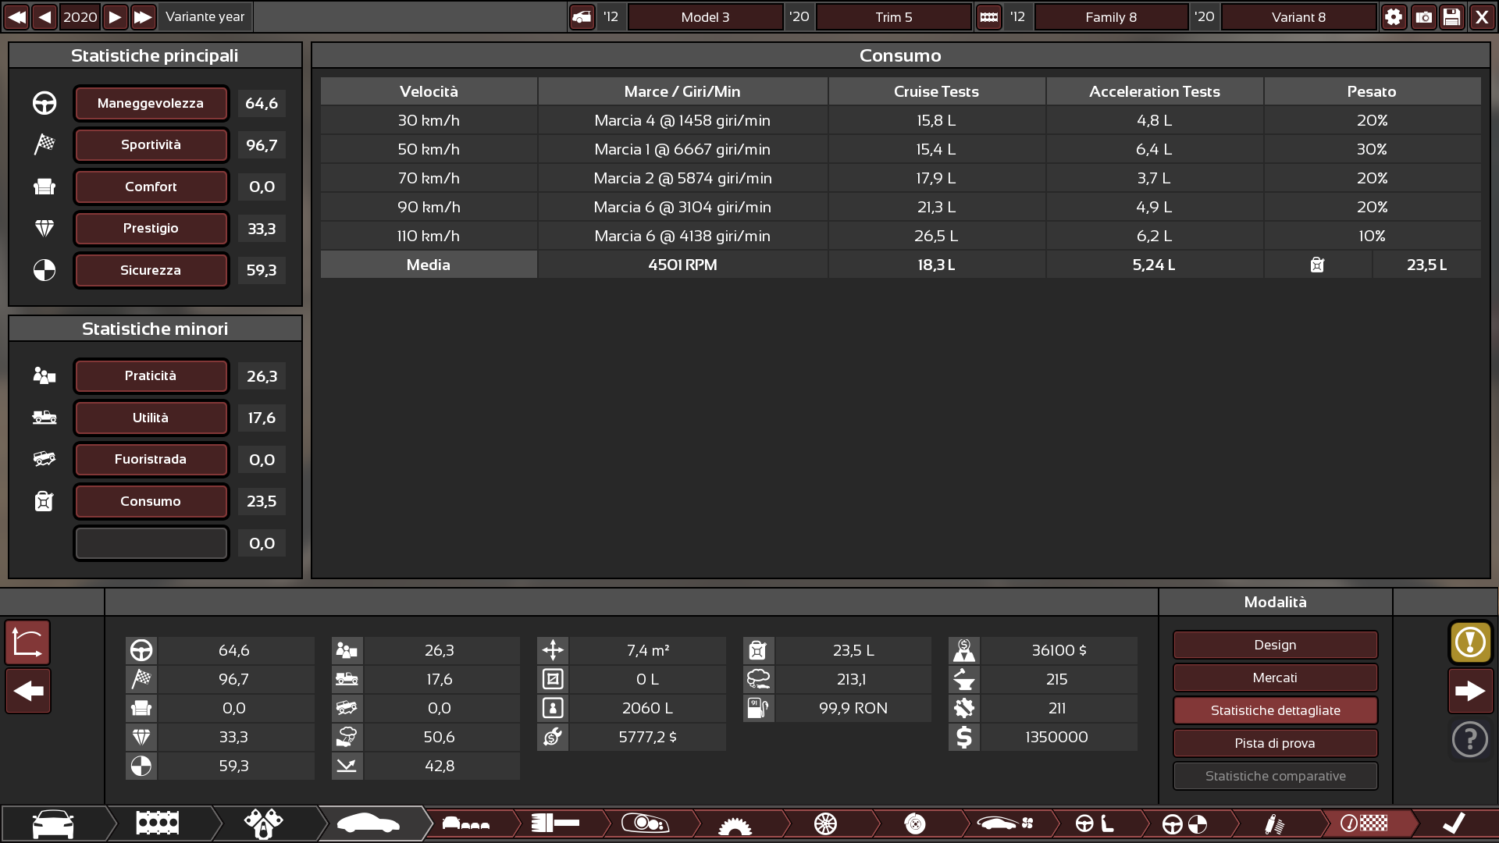Toggle the Consumo statistic

click(x=151, y=501)
